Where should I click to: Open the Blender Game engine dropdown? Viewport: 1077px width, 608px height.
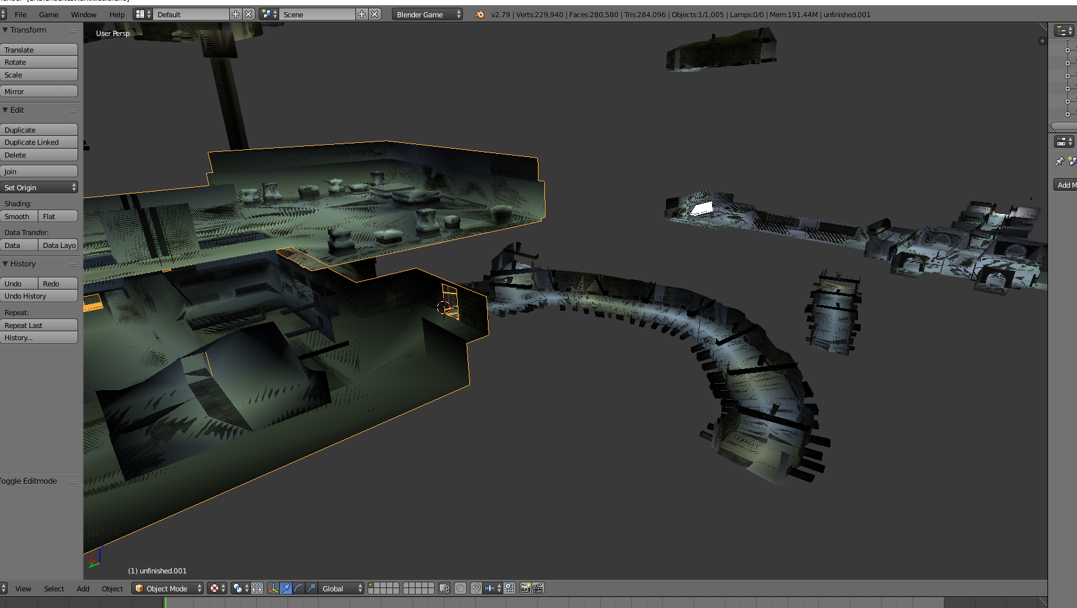click(426, 13)
